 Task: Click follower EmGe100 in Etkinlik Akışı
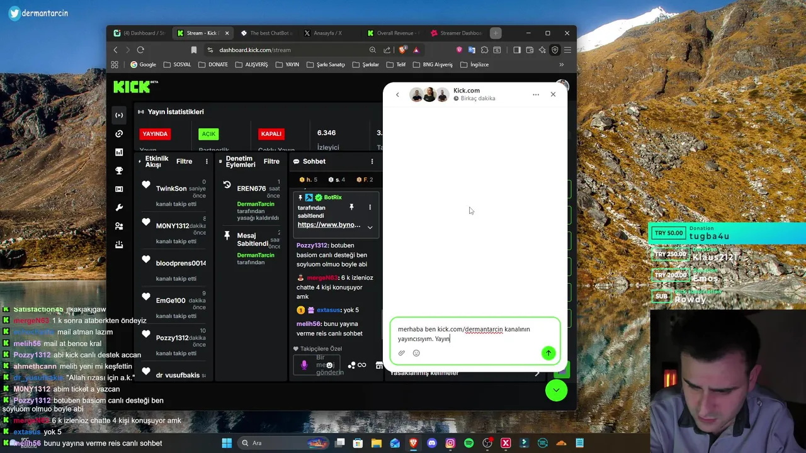coord(171,301)
